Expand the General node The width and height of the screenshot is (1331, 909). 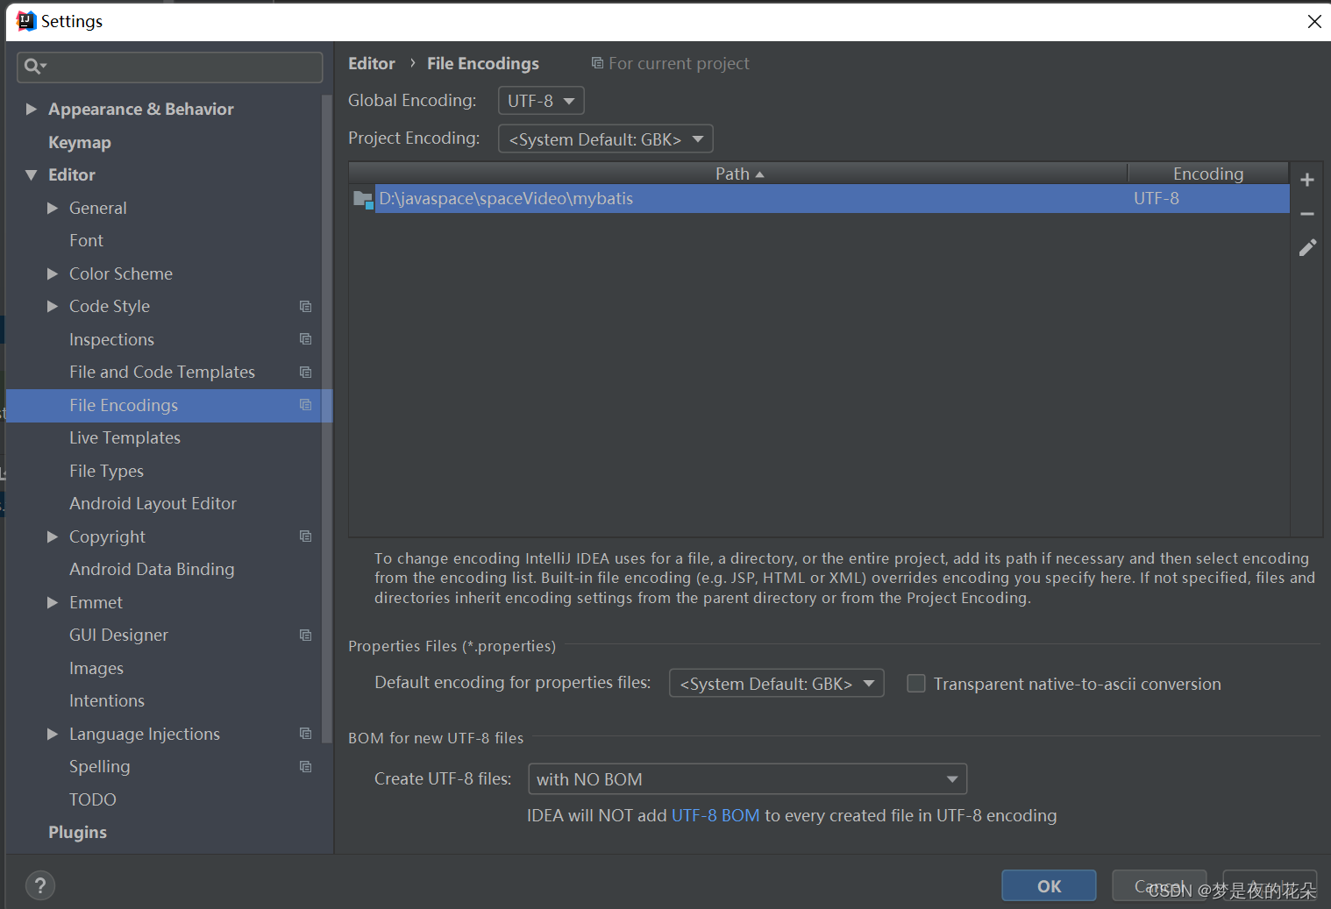coord(53,209)
